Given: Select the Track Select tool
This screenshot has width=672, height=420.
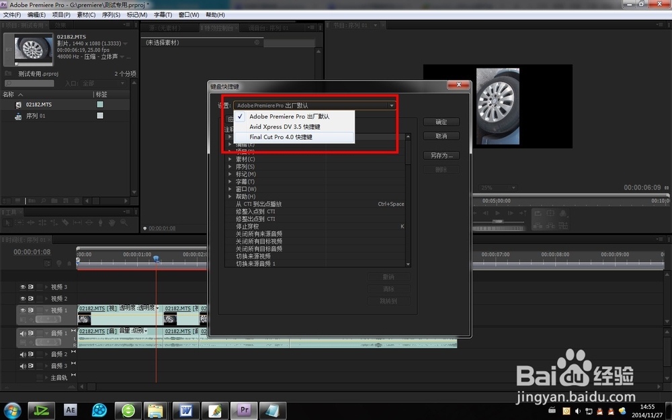Looking at the screenshot, I should tap(19, 222).
